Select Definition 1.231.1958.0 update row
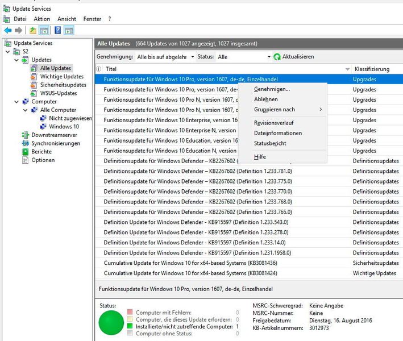This screenshot has height=341, width=403. pos(249,252)
